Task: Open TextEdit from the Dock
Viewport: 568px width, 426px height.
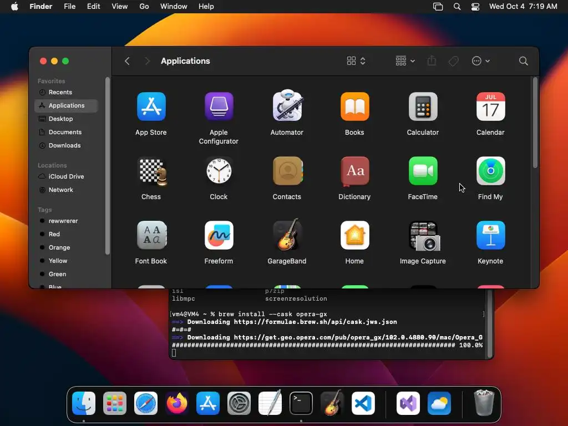Action: tap(270, 403)
